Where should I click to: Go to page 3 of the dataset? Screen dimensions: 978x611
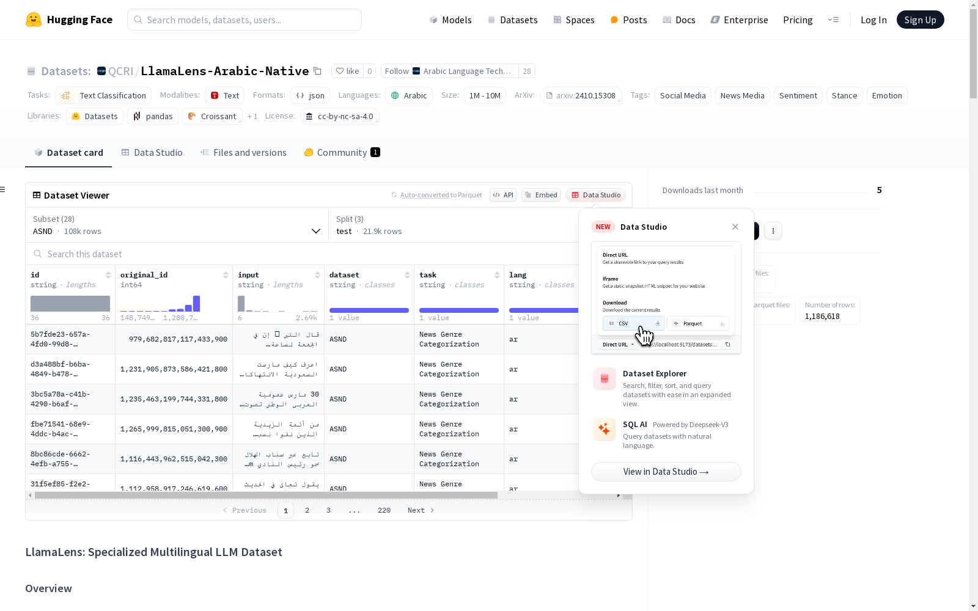(328, 510)
